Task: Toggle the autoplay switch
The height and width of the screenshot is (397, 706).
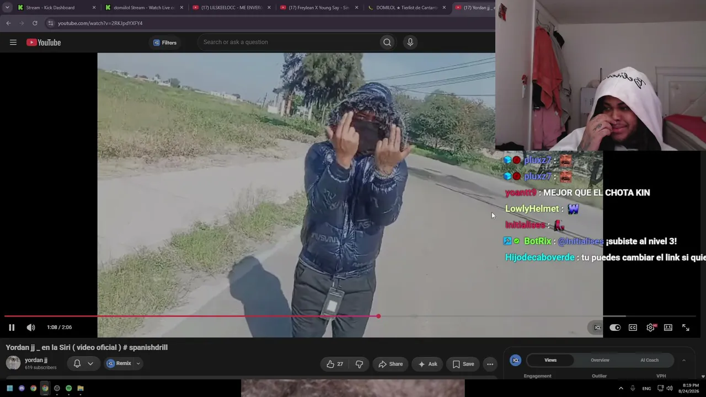Action: 615,328
